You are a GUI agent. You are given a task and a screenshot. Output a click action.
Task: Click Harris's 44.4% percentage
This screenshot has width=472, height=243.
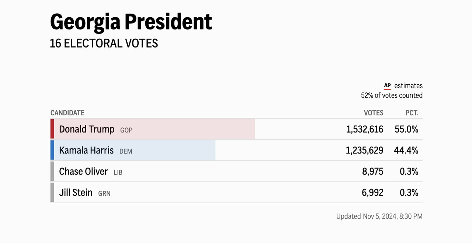pyautogui.click(x=406, y=150)
